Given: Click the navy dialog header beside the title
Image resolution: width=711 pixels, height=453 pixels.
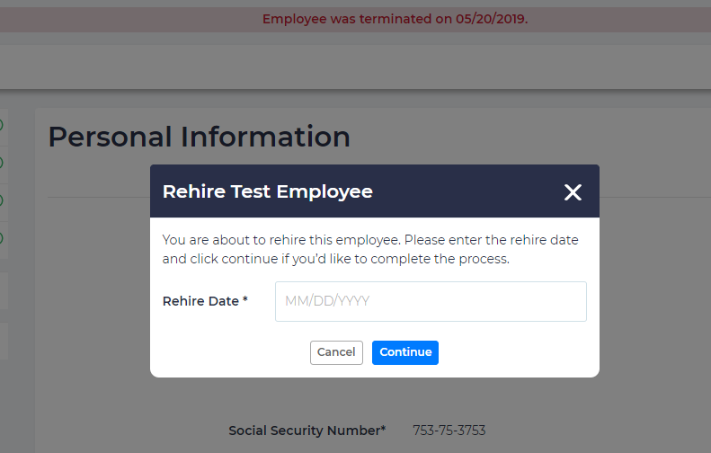Looking at the screenshot, I should pyautogui.click(x=467, y=191).
